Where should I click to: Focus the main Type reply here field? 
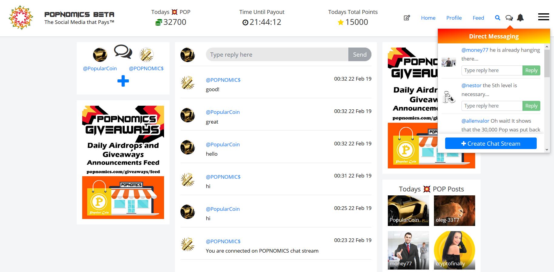[277, 55]
